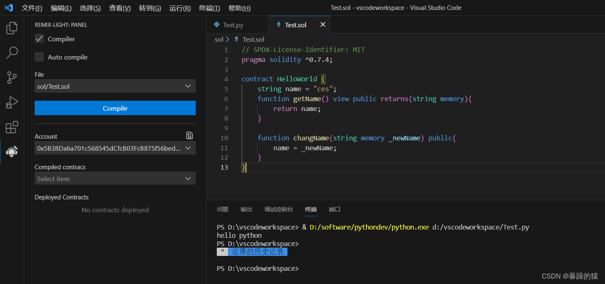Open the Extensions view

[x=12, y=127]
